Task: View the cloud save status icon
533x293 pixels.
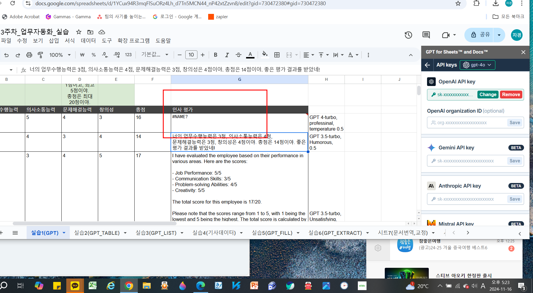Action: [x=102, y=32]
